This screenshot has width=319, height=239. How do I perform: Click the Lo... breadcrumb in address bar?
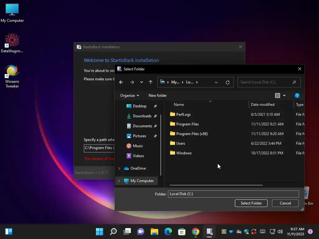point(190,82)
